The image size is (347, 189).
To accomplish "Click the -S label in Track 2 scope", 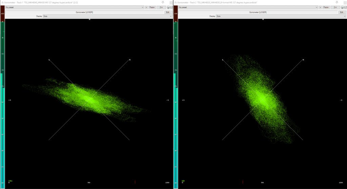I will 341,100.
